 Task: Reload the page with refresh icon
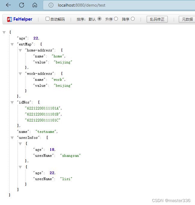tap(22, 5)
